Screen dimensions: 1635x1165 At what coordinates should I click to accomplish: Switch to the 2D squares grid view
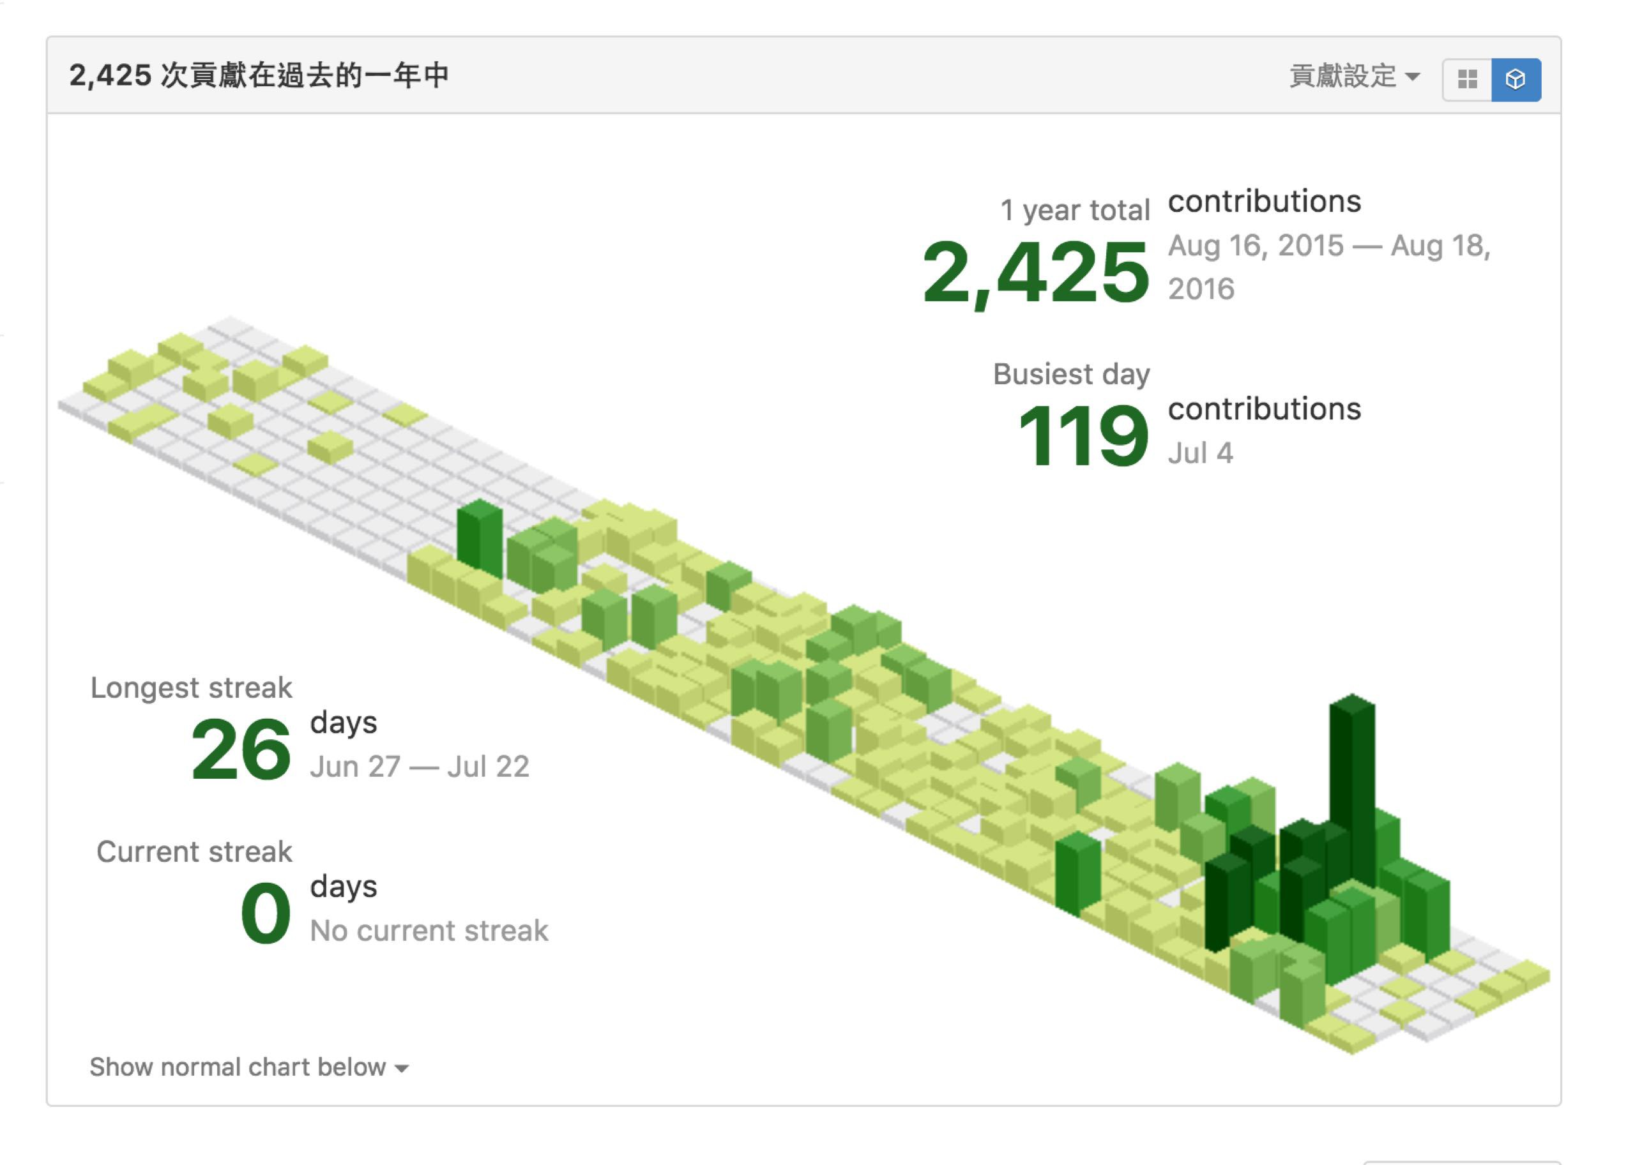1467,79
